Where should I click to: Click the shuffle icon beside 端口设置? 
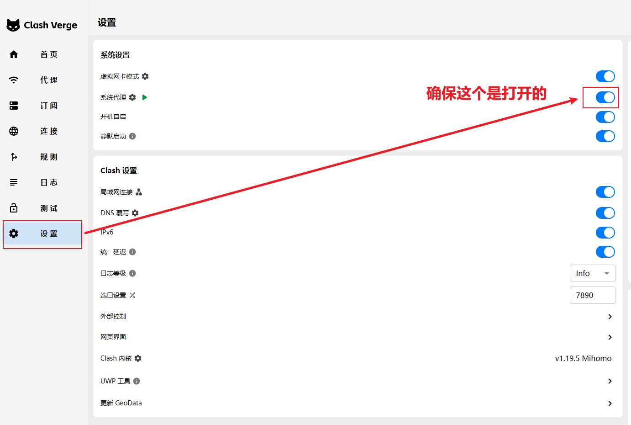point(132,295)
